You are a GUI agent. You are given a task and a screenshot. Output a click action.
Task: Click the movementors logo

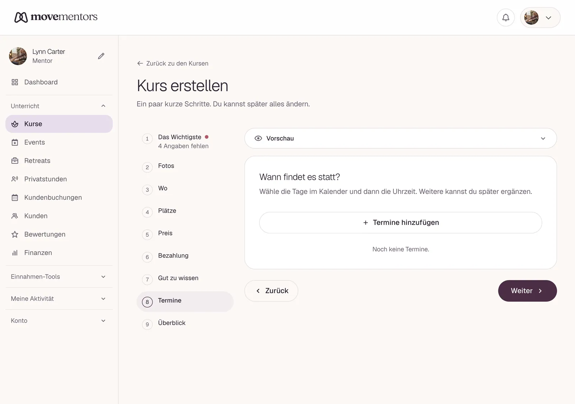pos(56,17)
